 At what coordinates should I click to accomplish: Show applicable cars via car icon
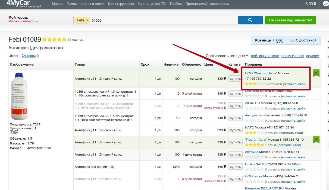pyautogui.click(x=16, y=133)
